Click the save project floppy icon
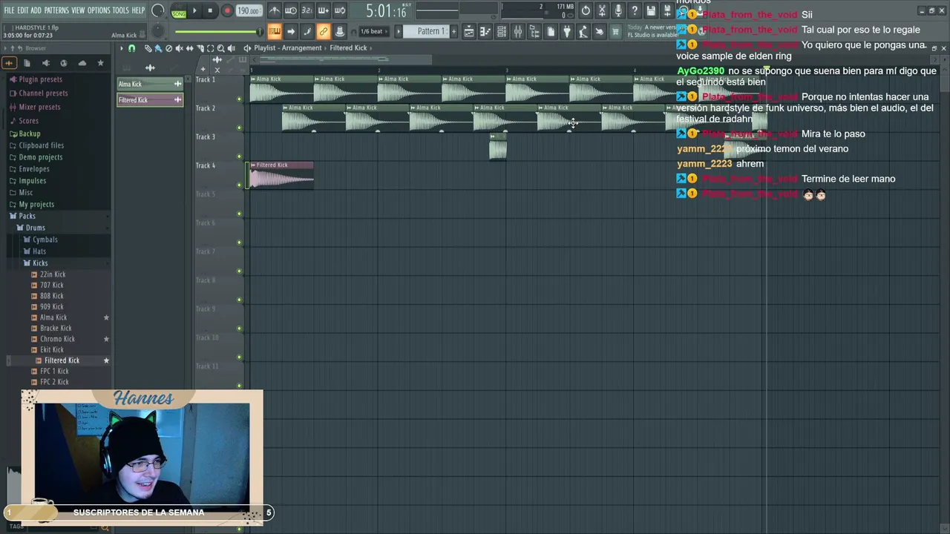The image size is (950, 534). point(651,10)
